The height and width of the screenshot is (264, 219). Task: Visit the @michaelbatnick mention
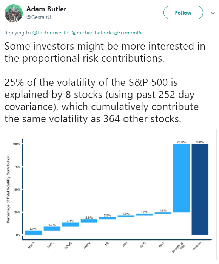pyautogui.click(x=92, y=33)
